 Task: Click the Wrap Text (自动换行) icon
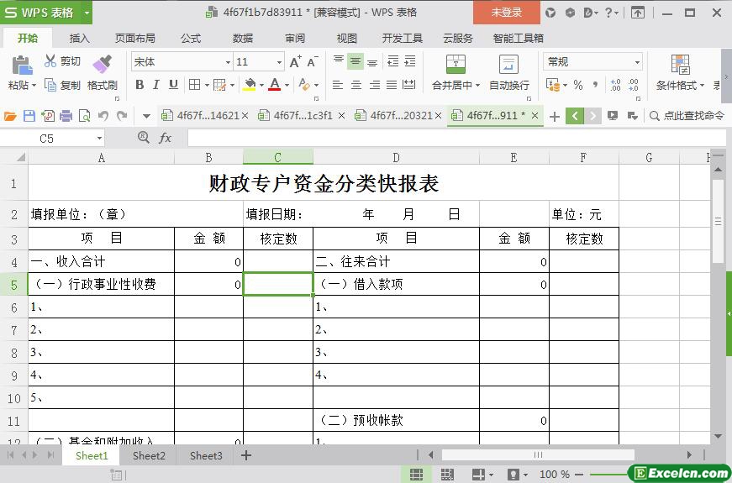click(x=508, y=66)
